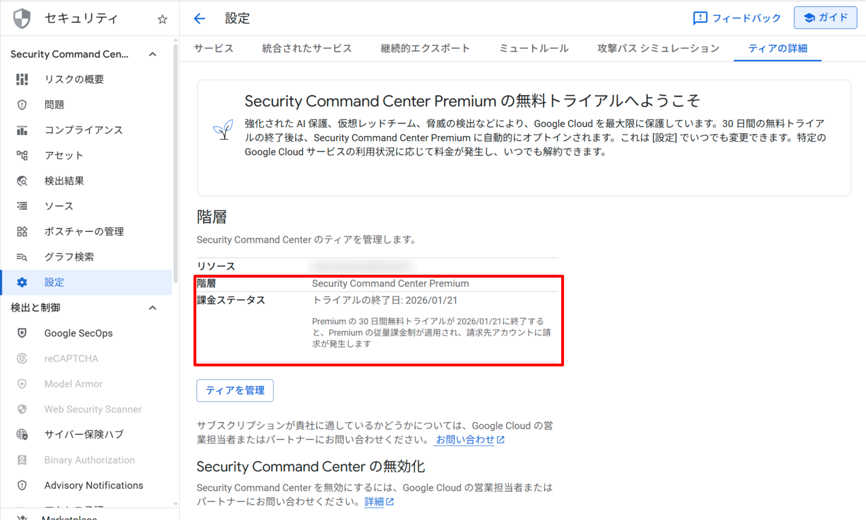Click the ガイド button
This screenshot has height=520, width=866.
825,18
